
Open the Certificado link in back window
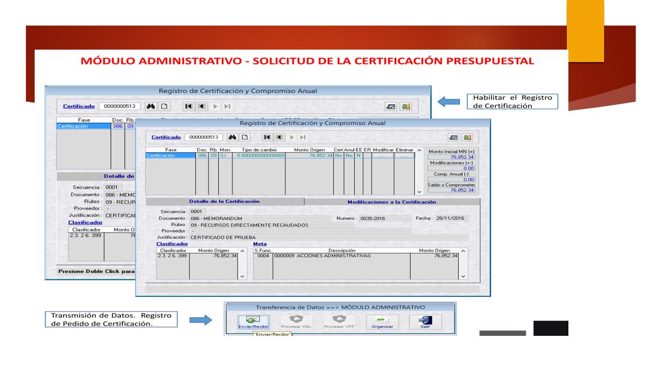click(x=79, y=106)
